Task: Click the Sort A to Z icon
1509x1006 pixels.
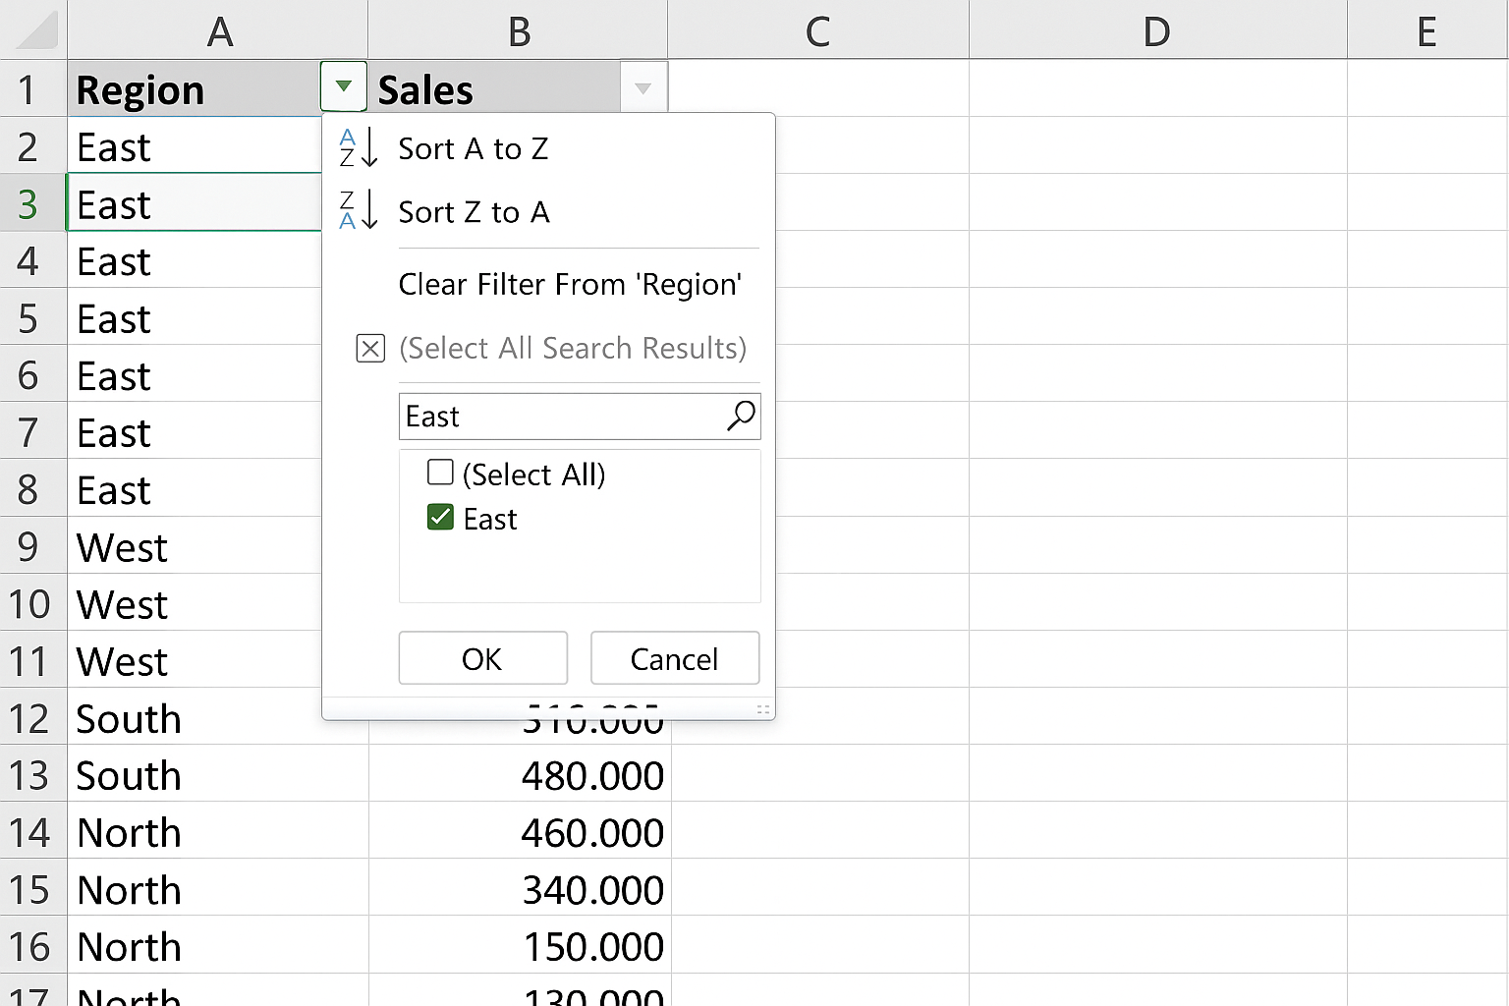Action: tap(358, 148)
